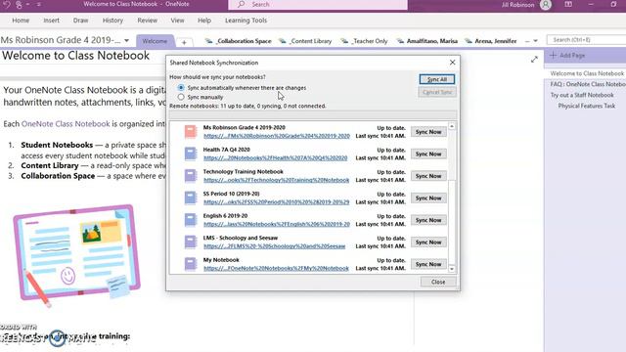The width and height of the screenshot is (626, 352).
Task: Sync Now for SS Period 10
Action: pyautogui.click(x=428, y=198)
